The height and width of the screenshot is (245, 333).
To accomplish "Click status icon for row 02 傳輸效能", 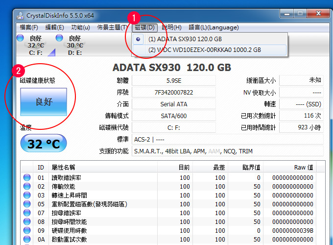I will tap(27, 186).
